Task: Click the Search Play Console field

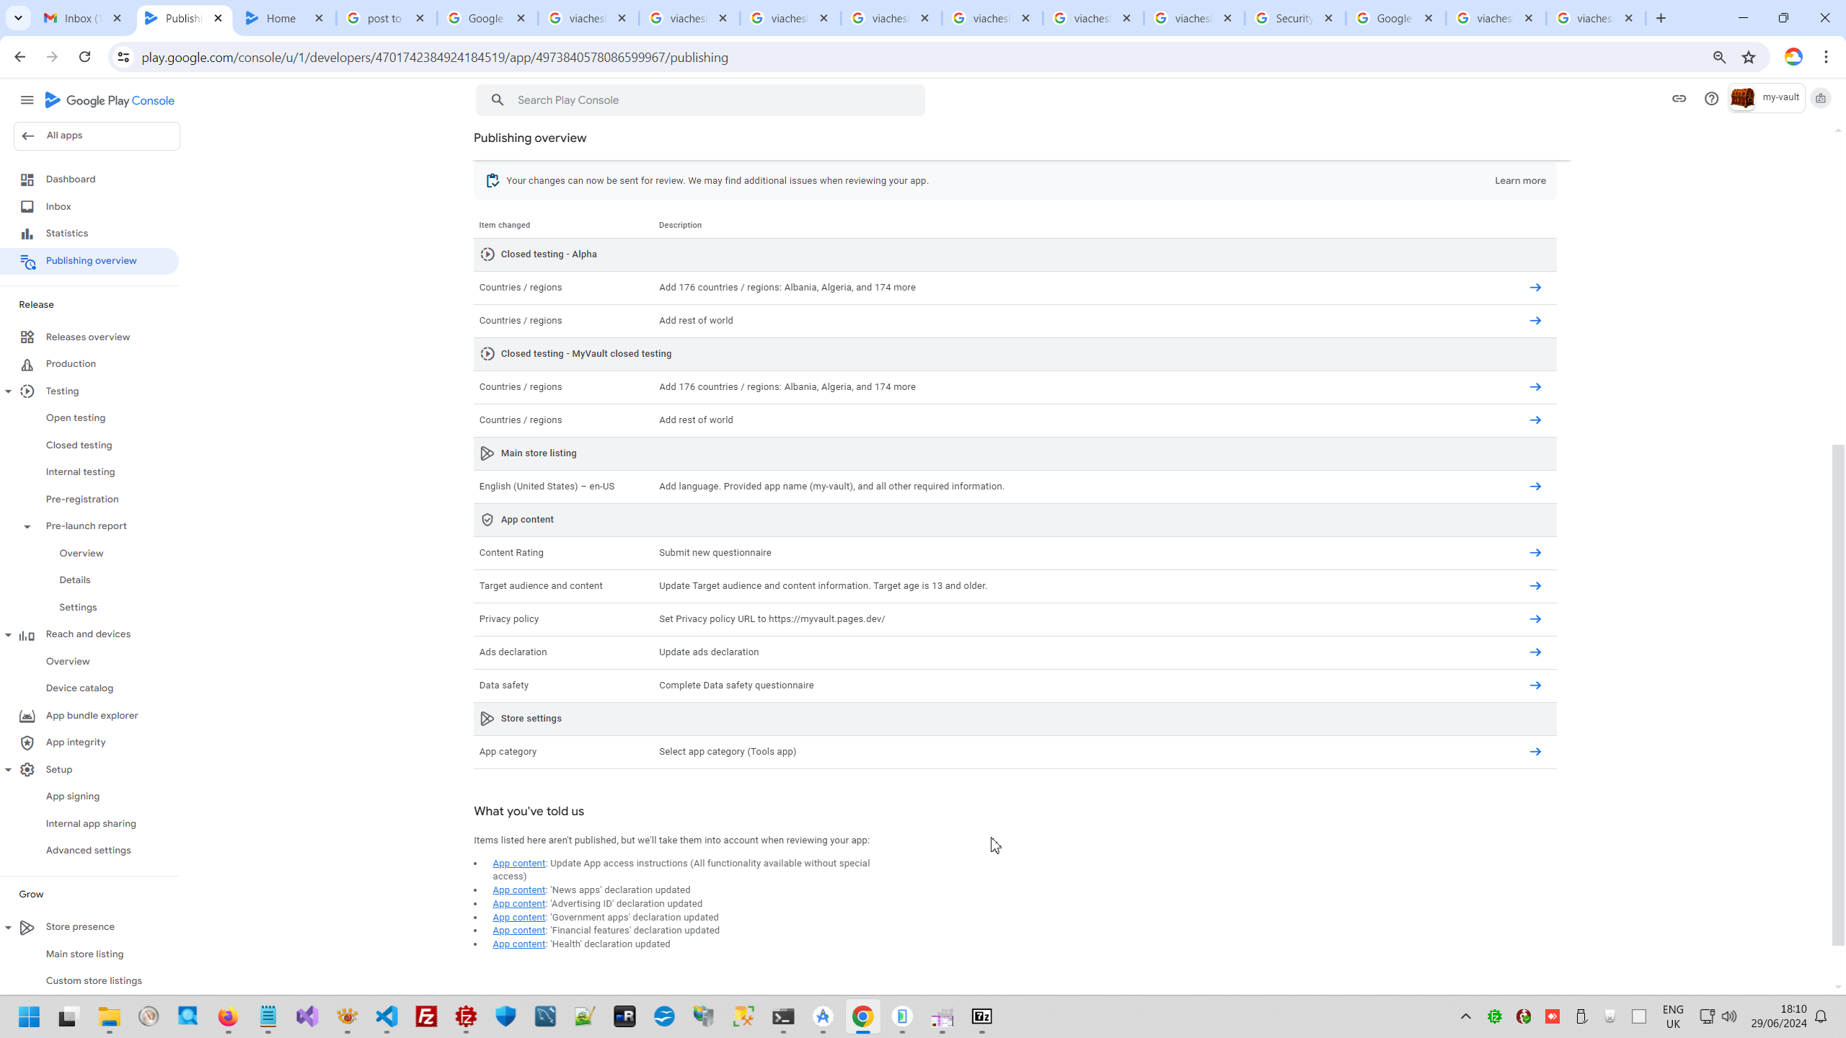Action: [699, 100]
